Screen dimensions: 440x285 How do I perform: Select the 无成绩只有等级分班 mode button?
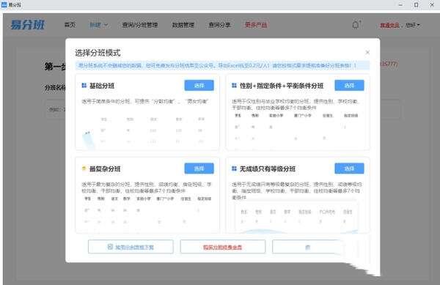349,168
